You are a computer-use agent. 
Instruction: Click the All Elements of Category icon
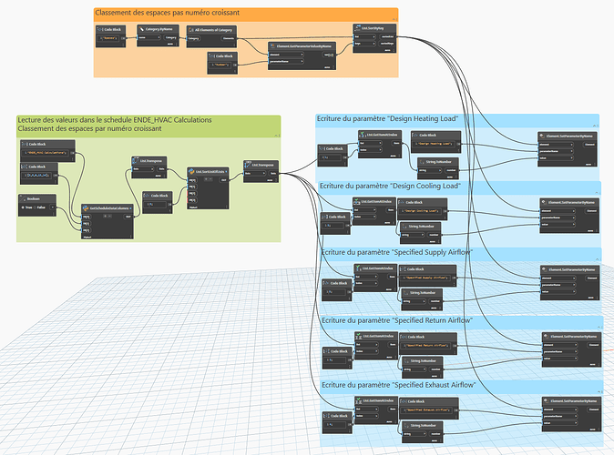click(191, 30)
